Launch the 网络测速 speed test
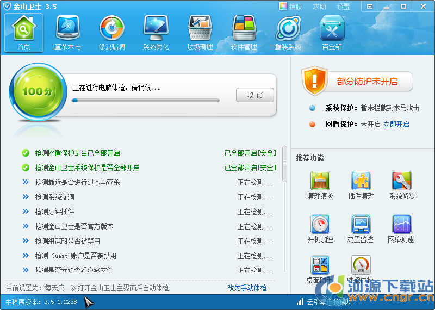Image resolution: width=435 pixels, height=310 pixels. [401, 228]
